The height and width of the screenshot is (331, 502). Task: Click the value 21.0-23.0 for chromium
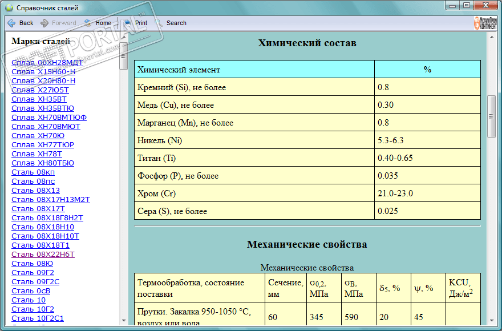(395, 193)
